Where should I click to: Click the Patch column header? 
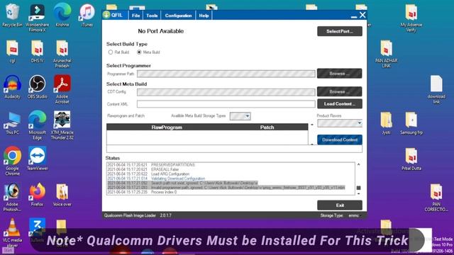coord(267,127)
